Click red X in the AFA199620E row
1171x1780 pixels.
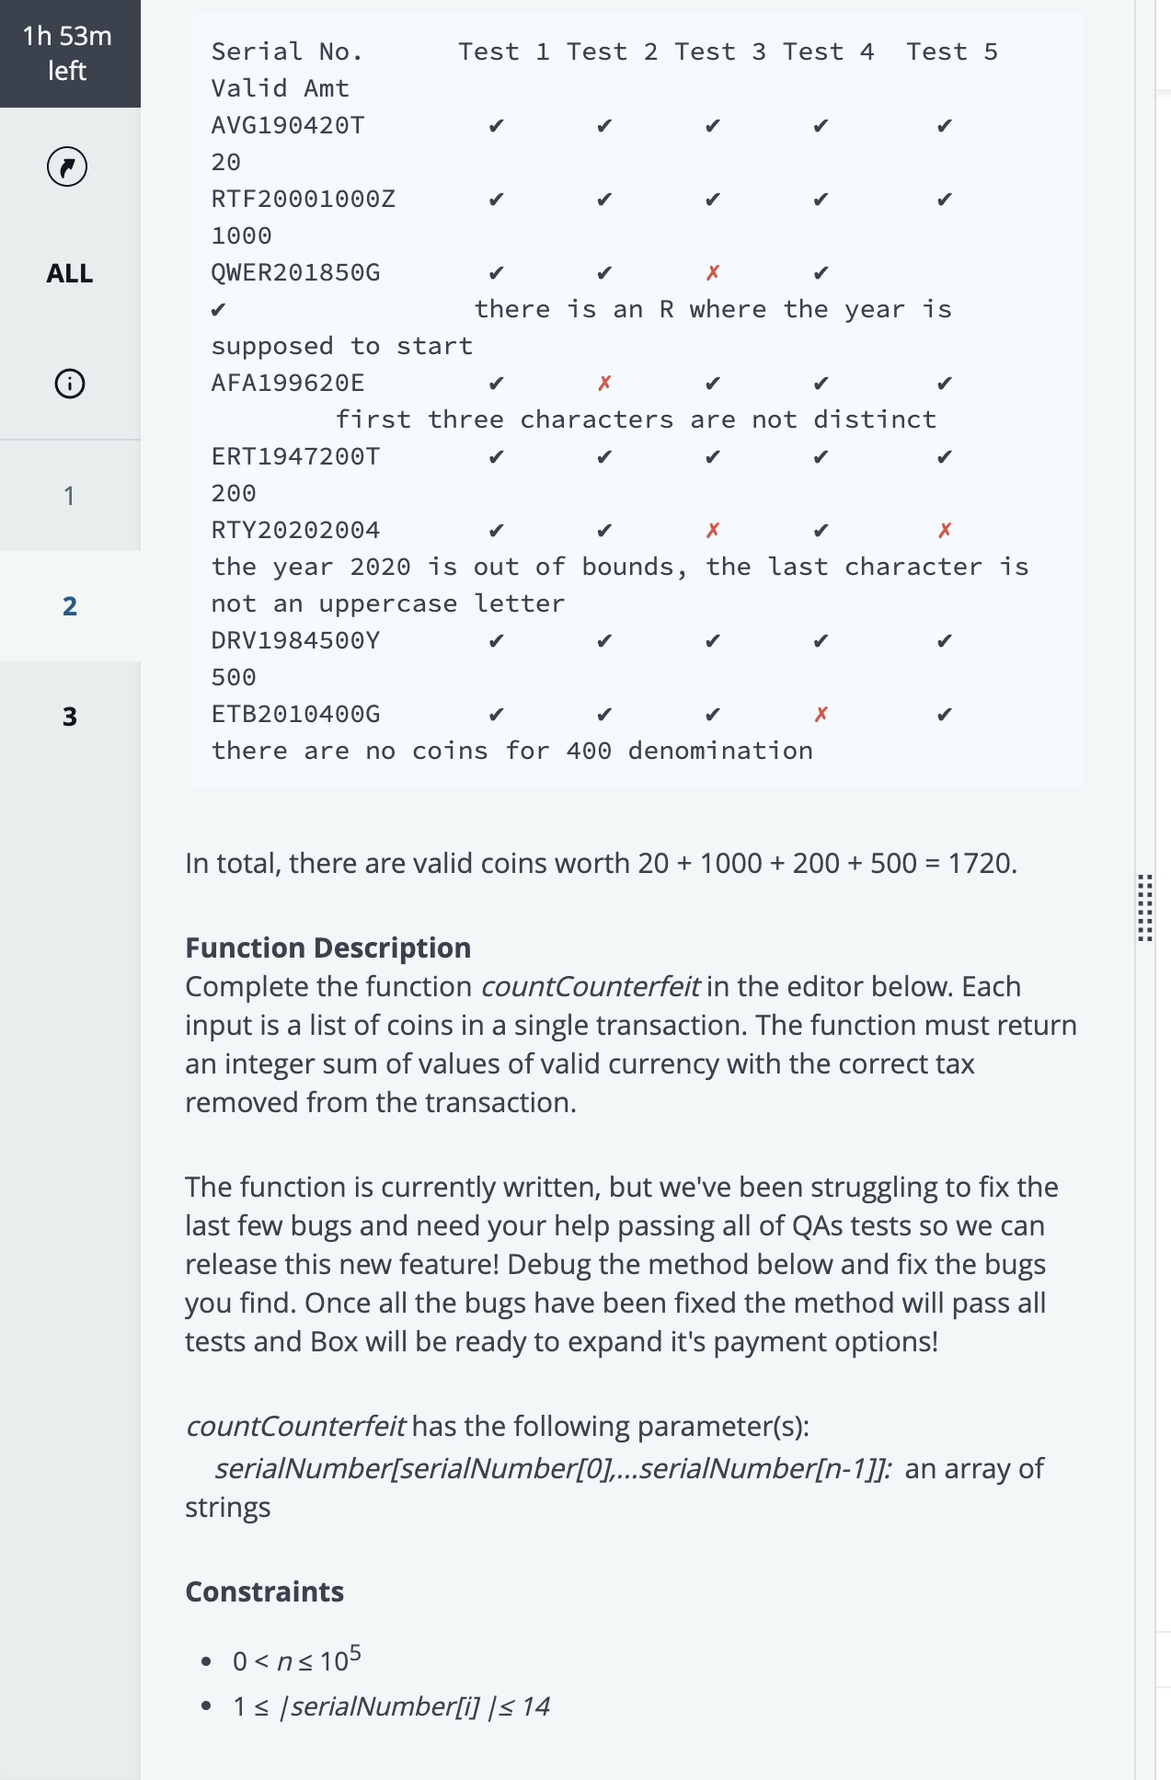coord(604,384)
